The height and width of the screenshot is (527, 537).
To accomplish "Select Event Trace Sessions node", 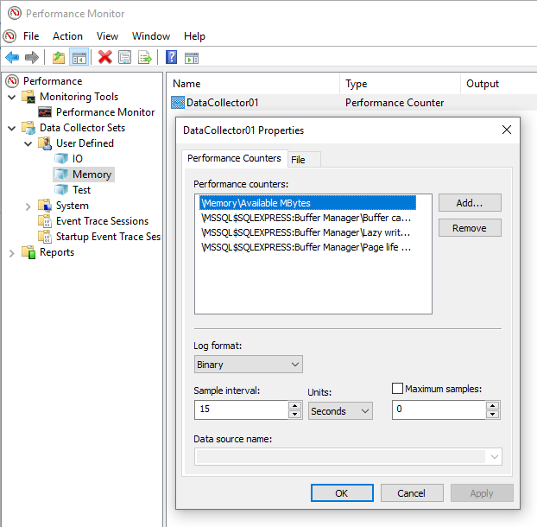I will click(102, 221).
